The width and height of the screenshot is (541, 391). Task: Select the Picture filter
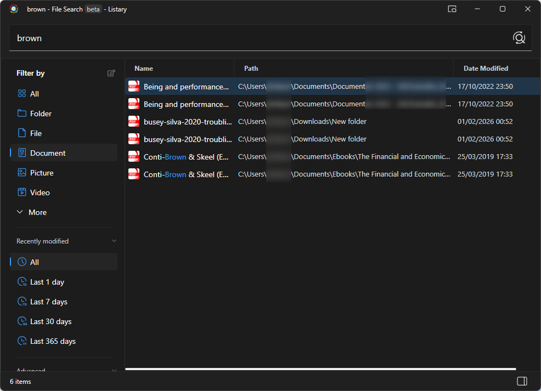click(x=42, y=173)
